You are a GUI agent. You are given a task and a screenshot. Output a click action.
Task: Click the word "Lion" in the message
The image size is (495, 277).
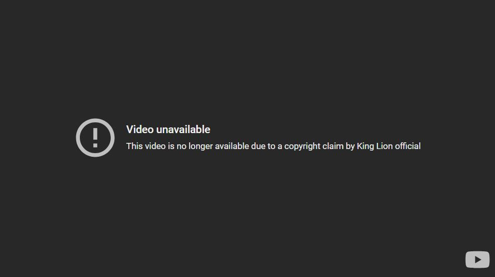(384, 146)
